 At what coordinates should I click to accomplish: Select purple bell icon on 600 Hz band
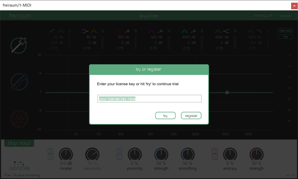click(152, 31)
